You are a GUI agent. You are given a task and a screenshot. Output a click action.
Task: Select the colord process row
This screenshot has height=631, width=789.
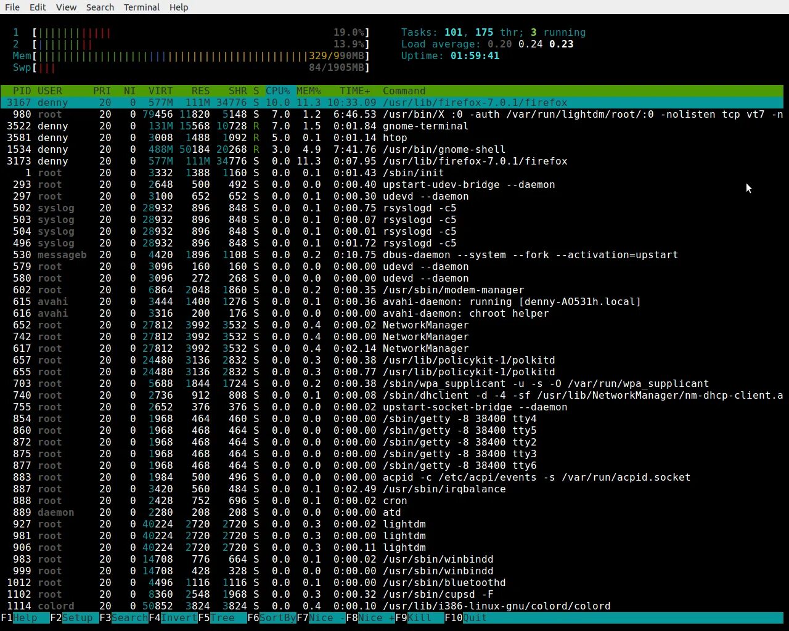click(x=392, y=606)
